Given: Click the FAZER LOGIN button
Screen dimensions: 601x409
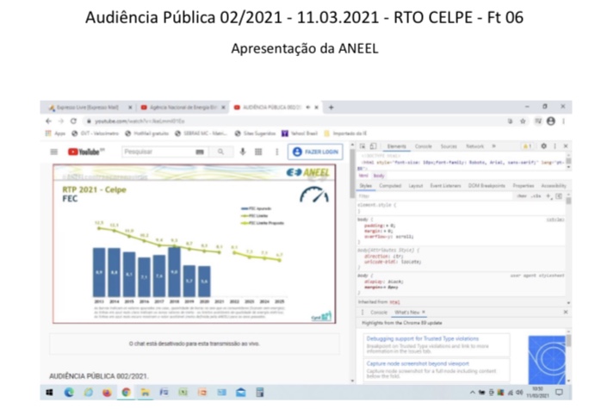Looking at the screenshot, I should (315, 152).
